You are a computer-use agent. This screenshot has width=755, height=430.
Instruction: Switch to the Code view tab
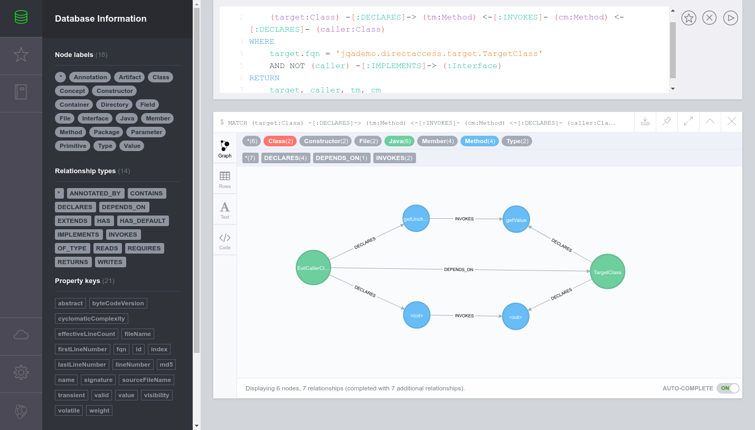coord(225,241)
